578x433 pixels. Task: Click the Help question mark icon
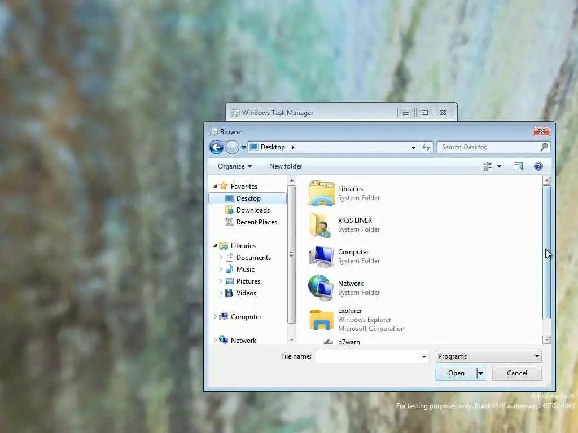point(538,166)
